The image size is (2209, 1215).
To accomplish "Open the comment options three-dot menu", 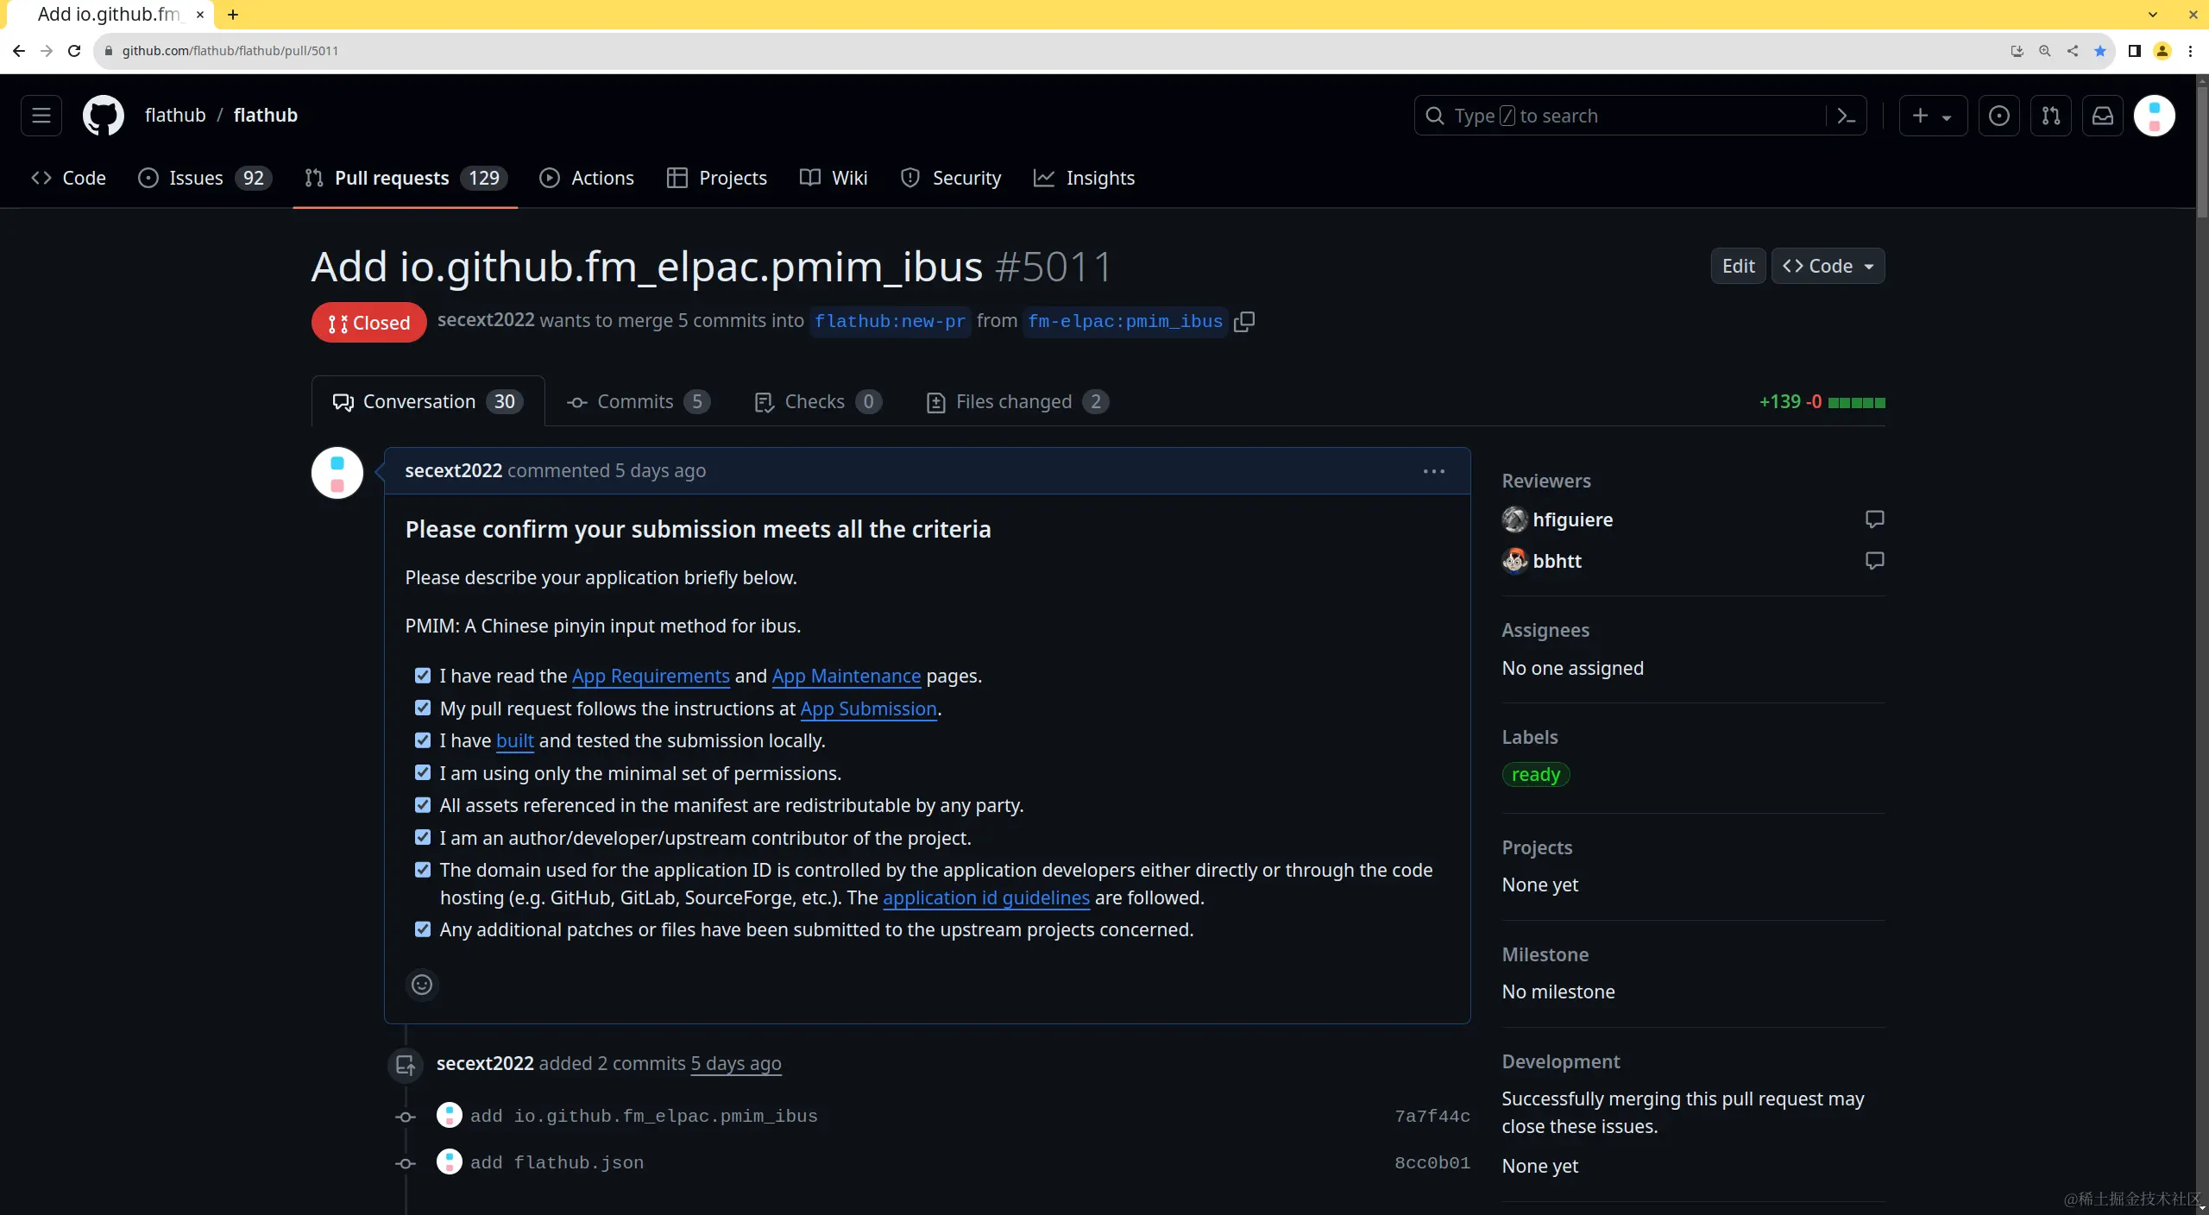I will 1434,471.
